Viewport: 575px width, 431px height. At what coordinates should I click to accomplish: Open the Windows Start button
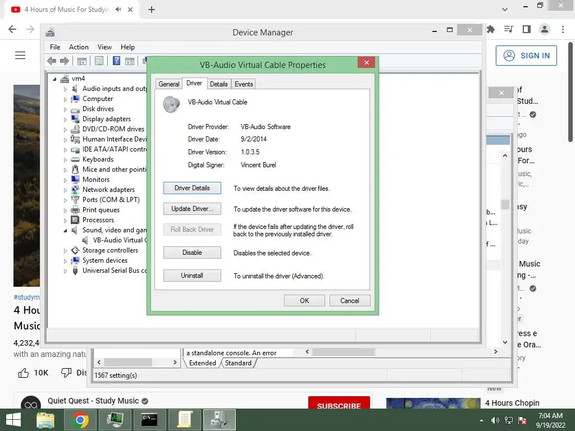point(13,420)
